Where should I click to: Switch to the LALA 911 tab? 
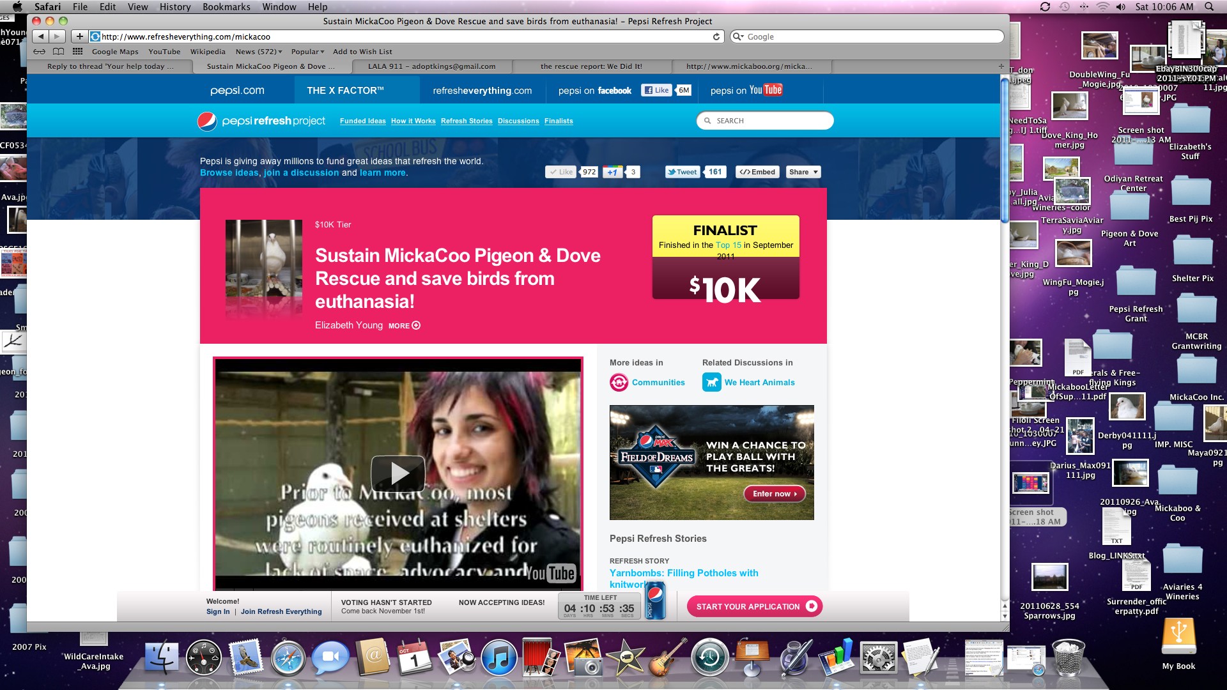431,66
